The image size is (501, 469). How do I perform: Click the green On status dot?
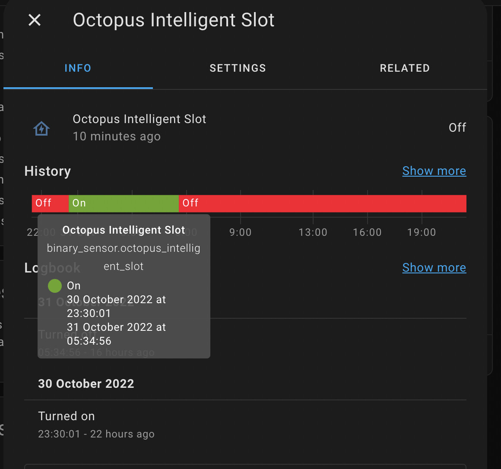pyautogui.click(x=54, y=285)
